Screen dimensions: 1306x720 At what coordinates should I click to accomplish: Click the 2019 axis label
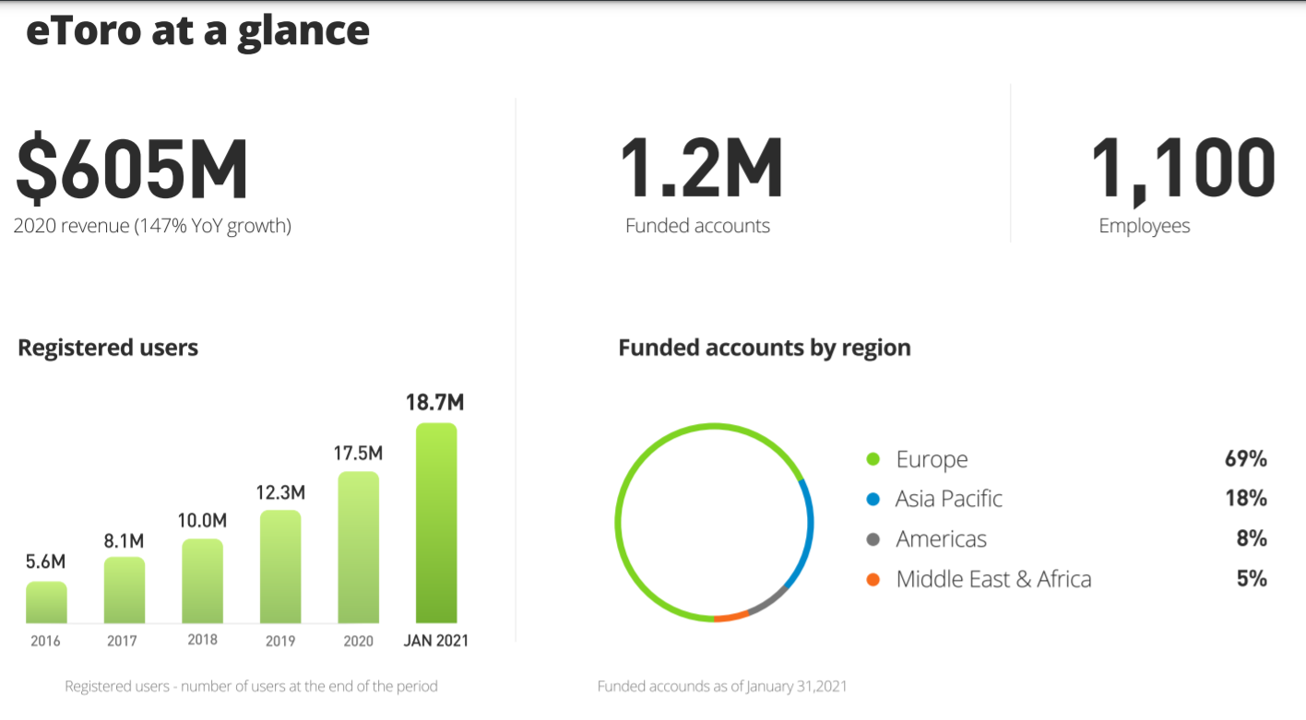pyautogui.click(x=280, y=641)
